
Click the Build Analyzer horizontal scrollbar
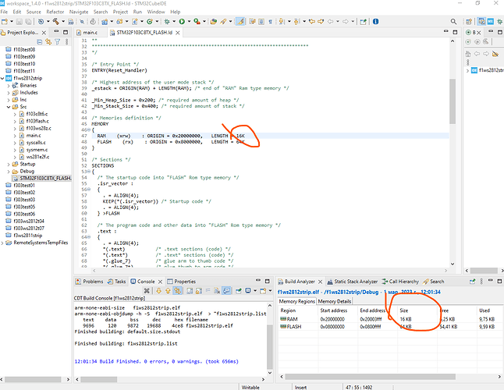[x=370, y=377]
